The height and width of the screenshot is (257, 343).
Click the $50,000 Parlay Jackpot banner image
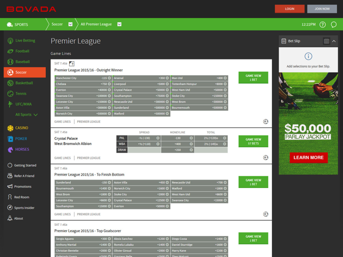pyautogui.click(x=308, y=123)
